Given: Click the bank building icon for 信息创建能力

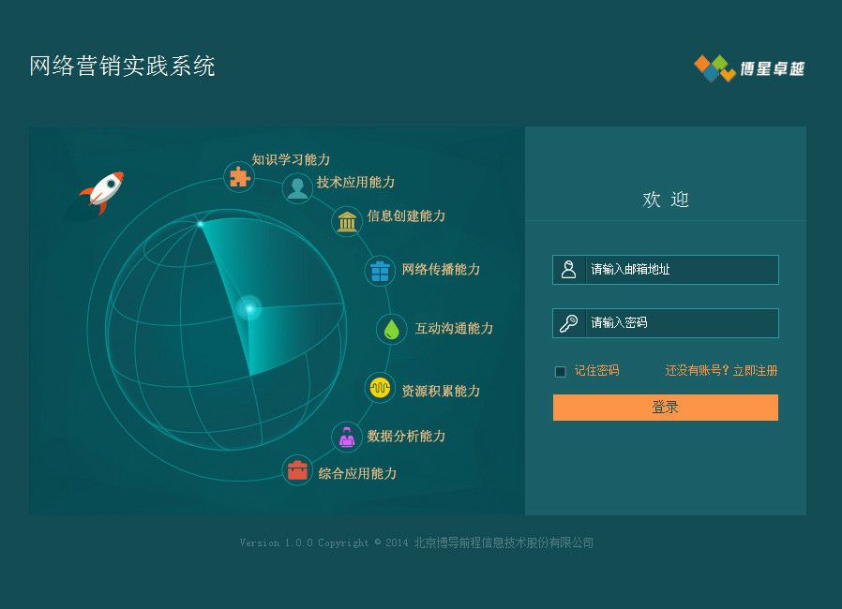Looking at the screenshot, I should coord(348,221).
